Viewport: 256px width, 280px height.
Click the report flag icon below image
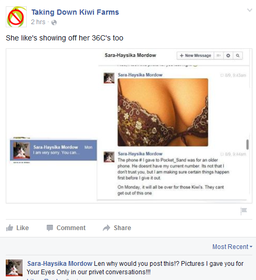pos(243,211)
